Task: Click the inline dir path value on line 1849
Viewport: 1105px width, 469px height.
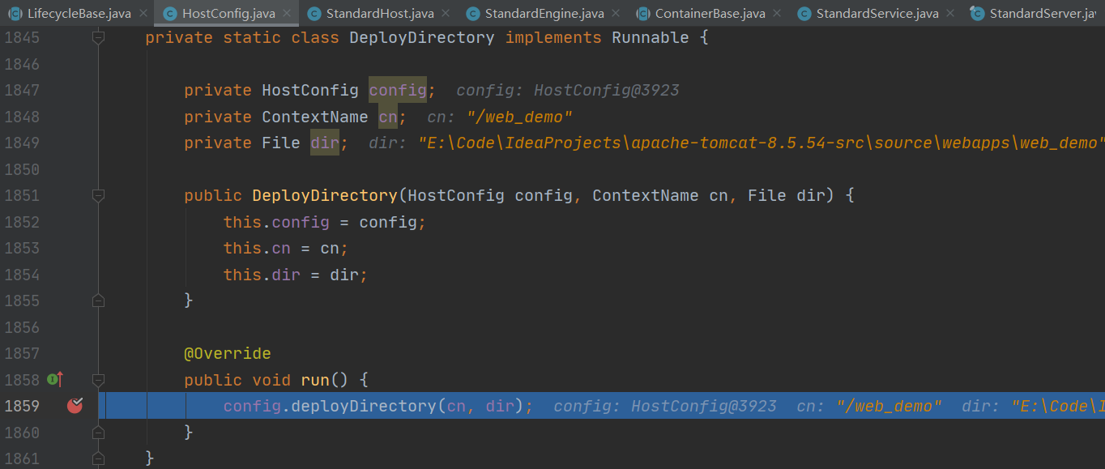Action: click(x=762, y=143)
